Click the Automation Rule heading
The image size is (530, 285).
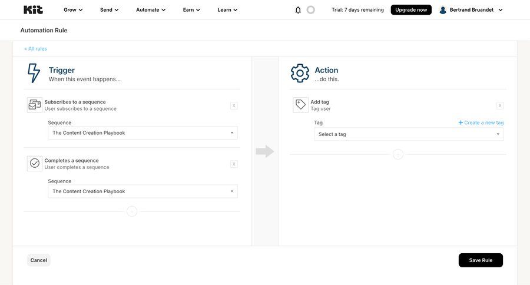(44, 30)
